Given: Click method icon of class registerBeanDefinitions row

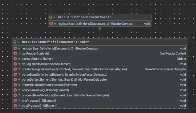Looking at the screenshot, I should (15, 48).
